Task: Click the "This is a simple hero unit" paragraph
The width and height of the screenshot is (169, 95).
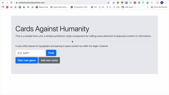Action: [x=83, y=36]
